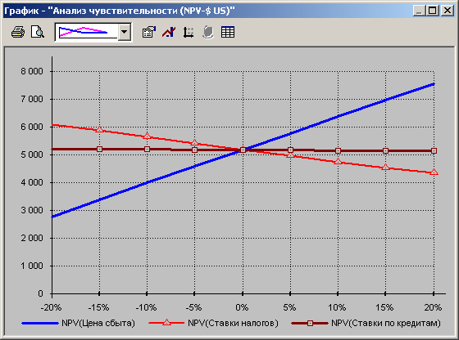The height and width of the screenshot is (340, 459).
Task: Open print preview magnifier icon
Action: click(x=38, y=32)
